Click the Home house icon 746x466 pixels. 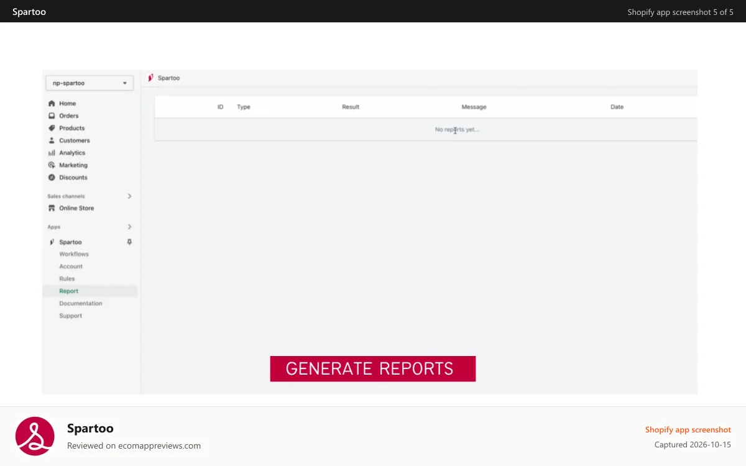pos(52,103)
